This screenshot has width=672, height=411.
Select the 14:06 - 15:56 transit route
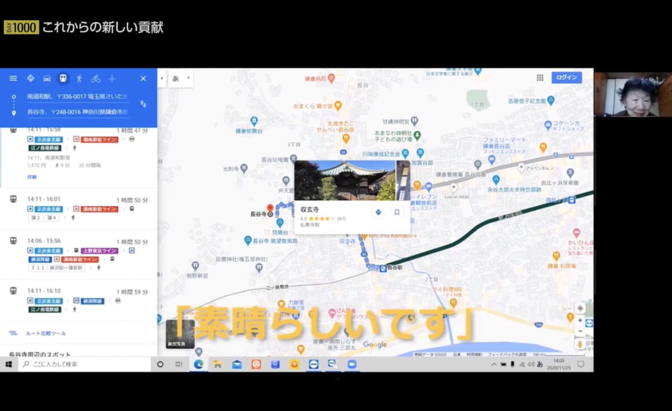pyautogui.click(x=78, y=254)
